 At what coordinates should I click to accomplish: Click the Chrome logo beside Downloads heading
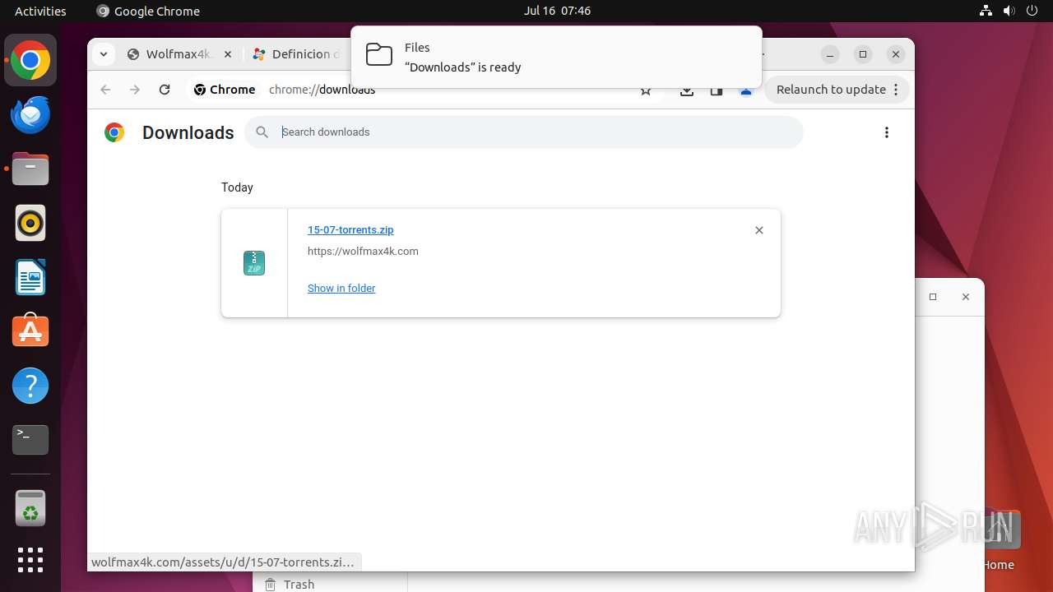tap(114, 132)
